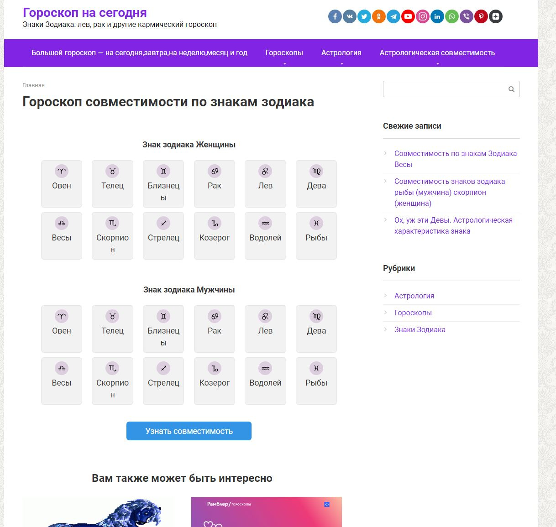Select Лев in the men's zodiac grid
The image size is (556, 527).
pyautogui.click(x=265, y=329)
